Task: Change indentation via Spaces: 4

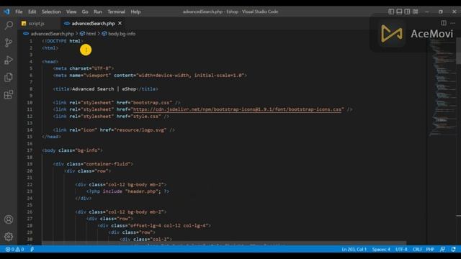Action: [x=381, y=250]
